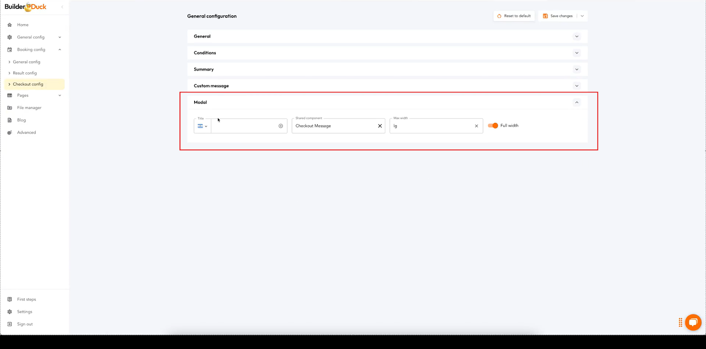Expand the General section
Viewport: 706px width, 349px height.
(576, 37)
